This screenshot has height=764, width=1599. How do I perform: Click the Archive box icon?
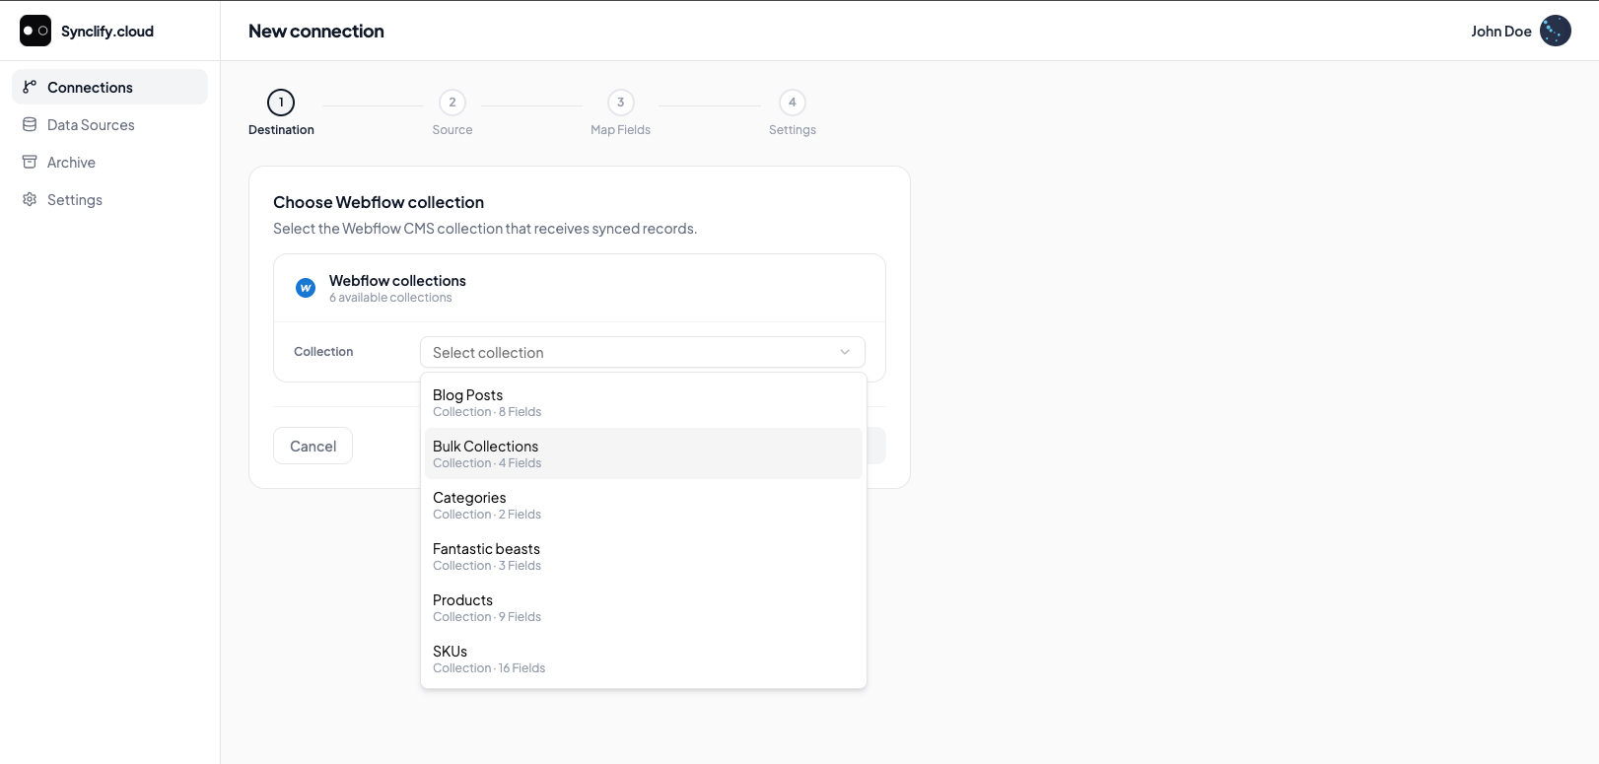pyautogui.click(x=30, y=162)
